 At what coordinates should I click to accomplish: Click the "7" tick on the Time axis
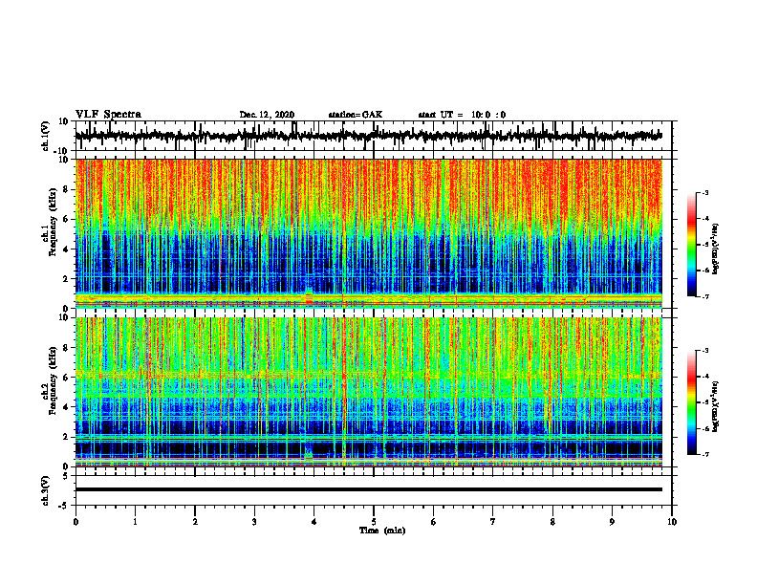click(493, 522)
